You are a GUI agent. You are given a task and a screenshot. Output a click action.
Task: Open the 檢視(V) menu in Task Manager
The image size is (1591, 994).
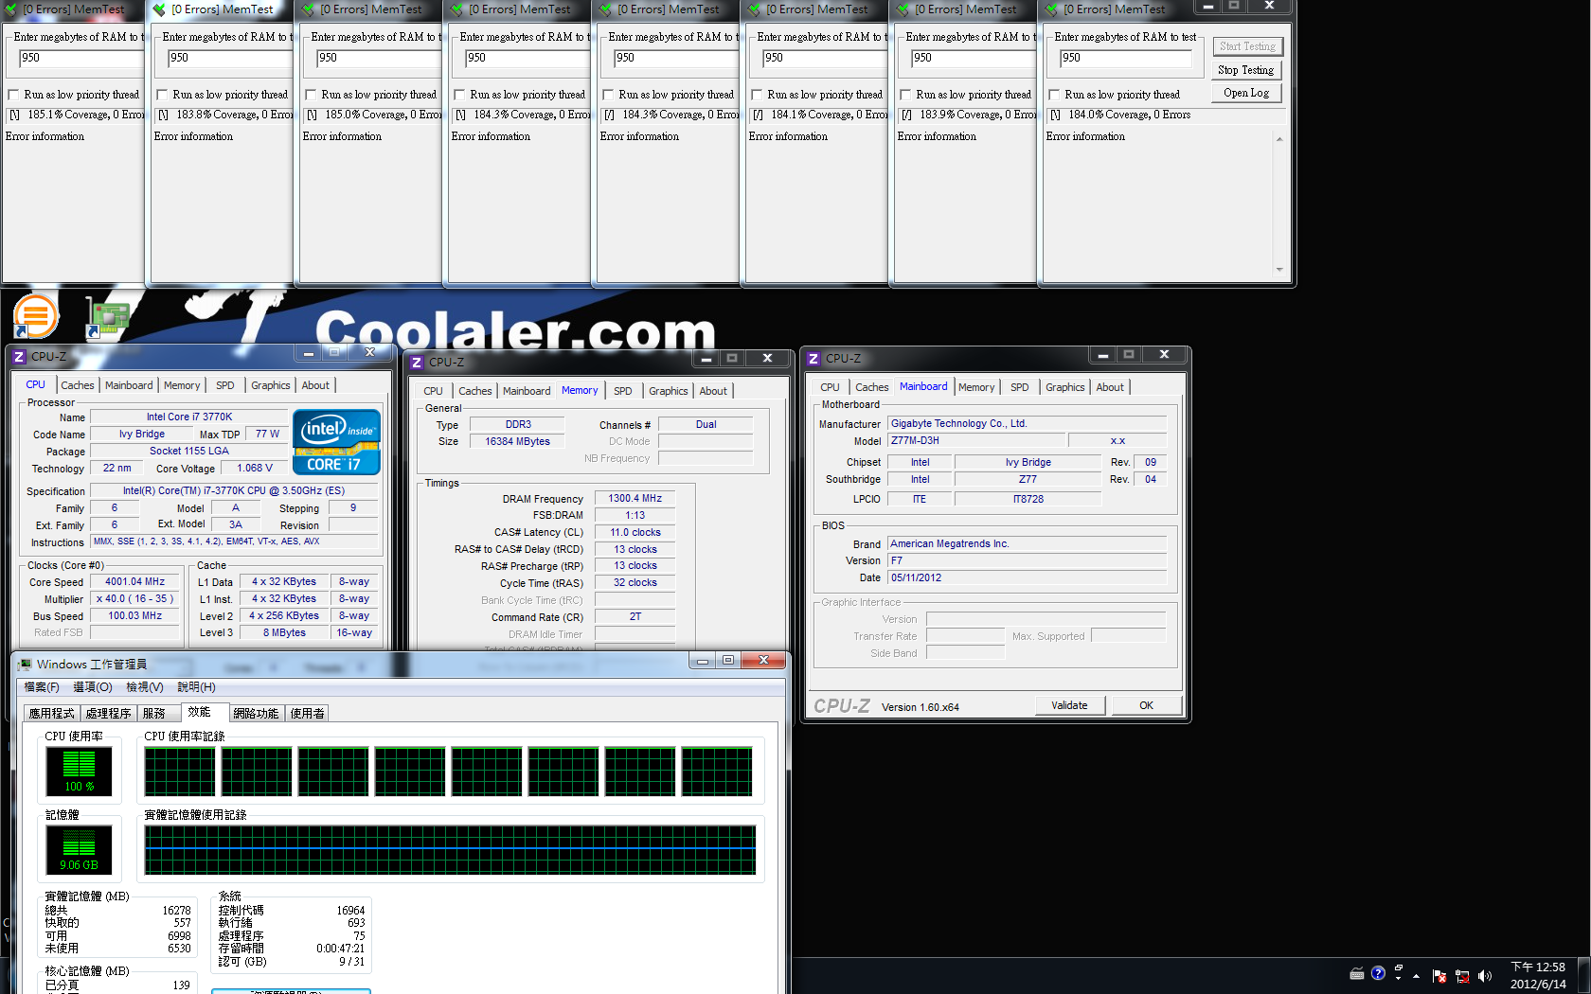(x=145, y=687)
